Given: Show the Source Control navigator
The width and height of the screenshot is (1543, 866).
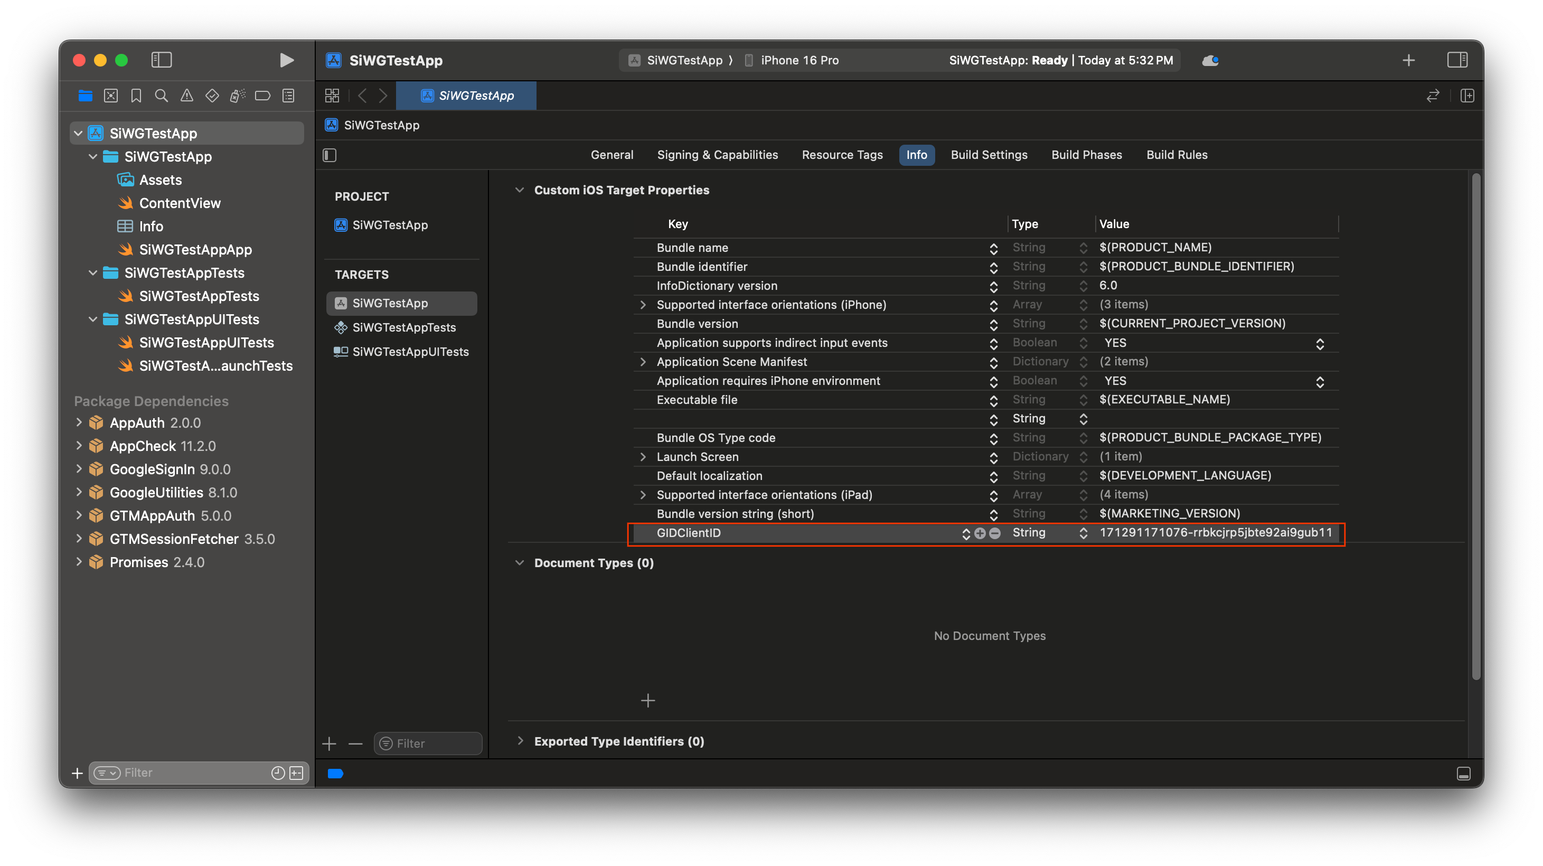Looking at the screenshot, I should (x=111, y=96).
